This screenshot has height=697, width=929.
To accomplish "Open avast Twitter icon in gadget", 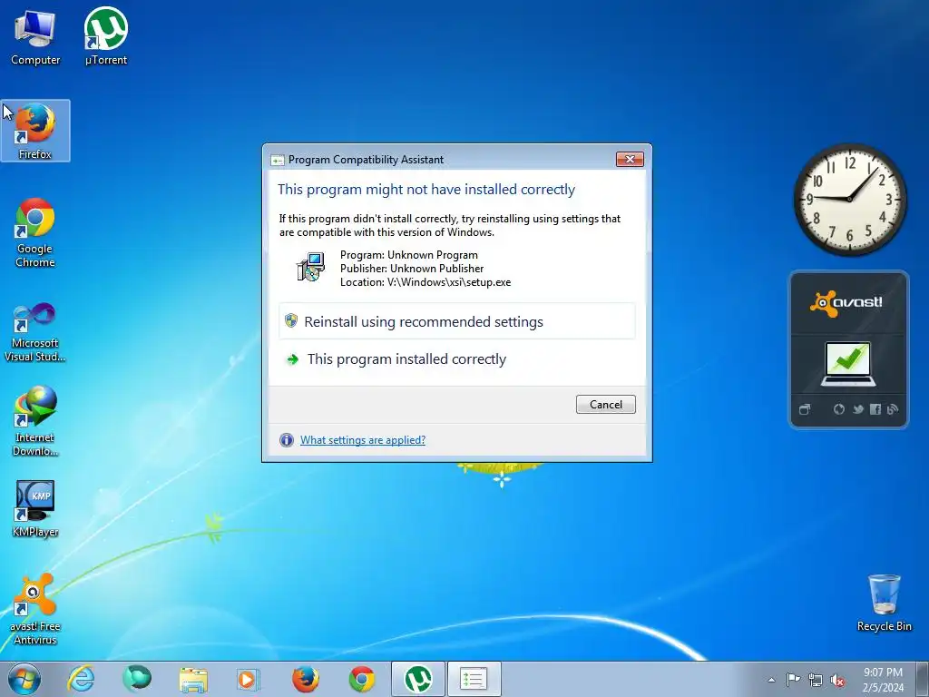I will pyautogui.click(x=858, y=409).
